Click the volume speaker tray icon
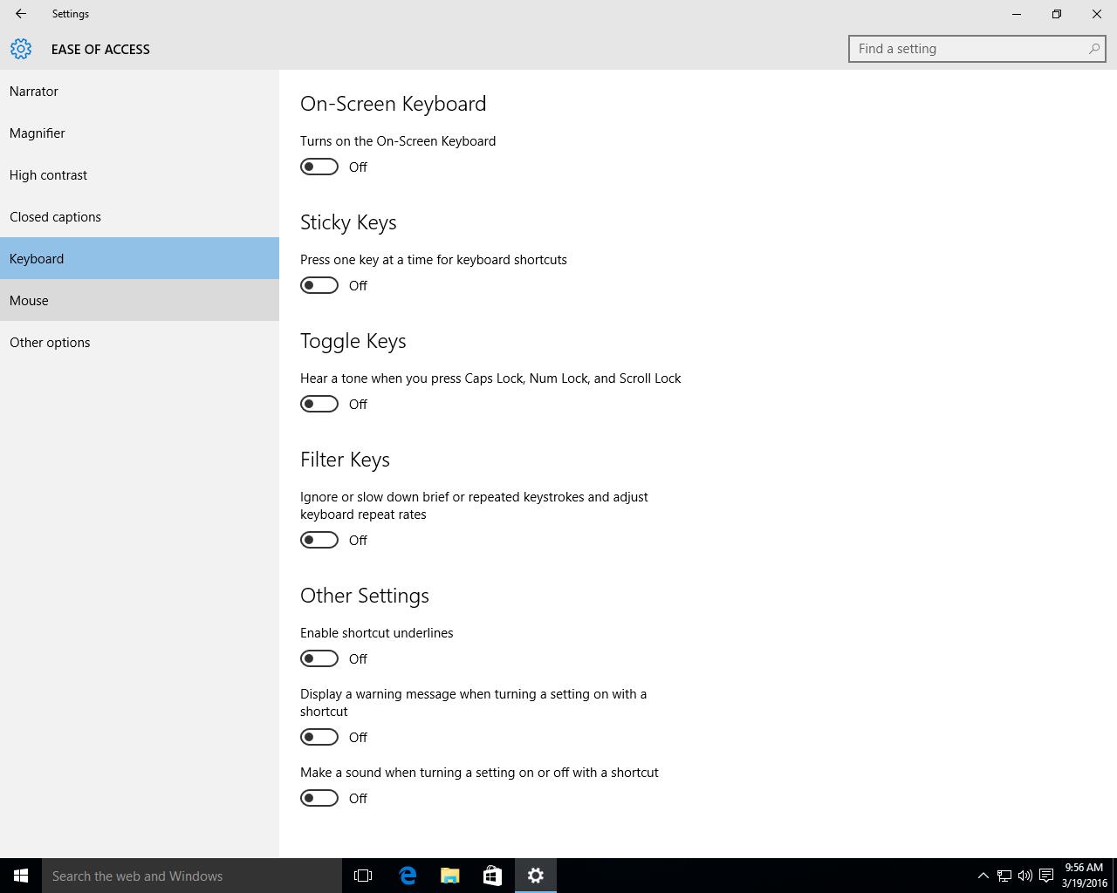This screenshot has height=893, width=1117. [1024, 876]
